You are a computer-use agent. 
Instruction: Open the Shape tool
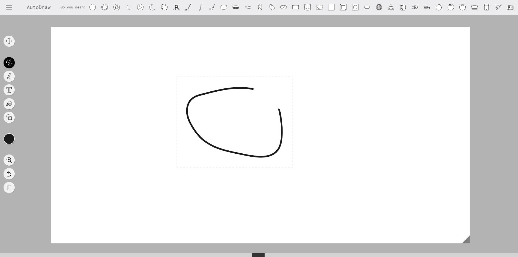tap(9, 117)
